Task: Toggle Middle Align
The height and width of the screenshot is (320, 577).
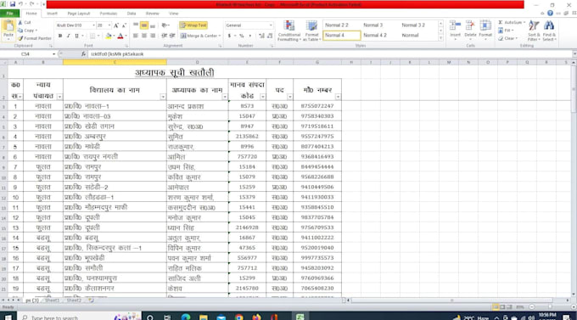Action: point(144,25)
